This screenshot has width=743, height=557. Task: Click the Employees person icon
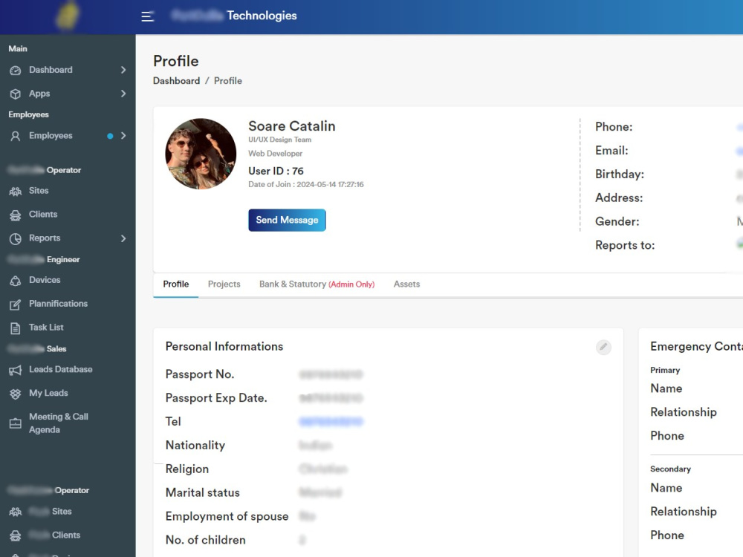point(15,137)
